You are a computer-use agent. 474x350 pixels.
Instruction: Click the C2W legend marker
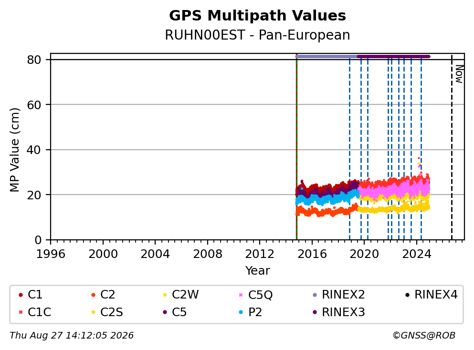click(165, 295)
